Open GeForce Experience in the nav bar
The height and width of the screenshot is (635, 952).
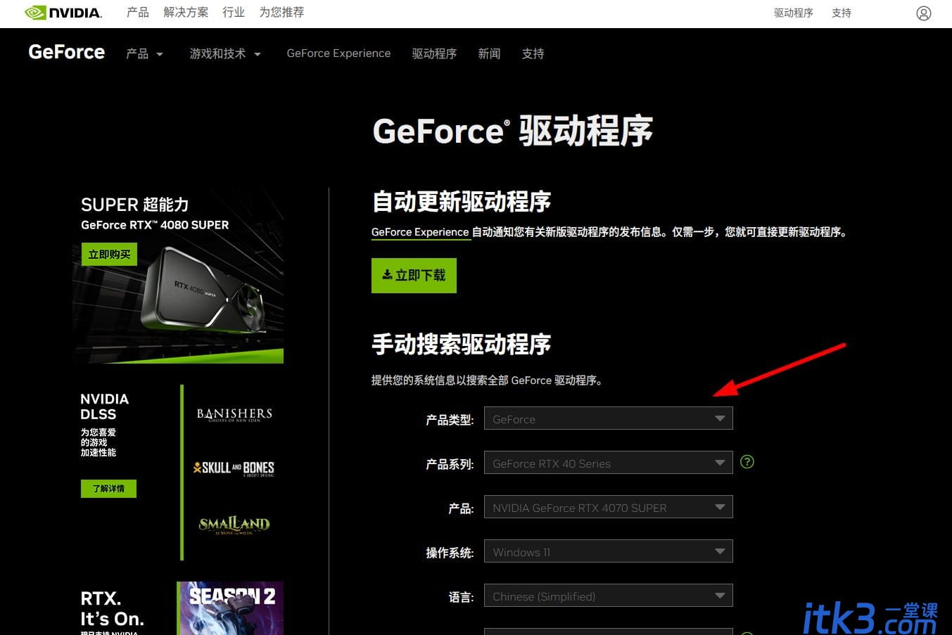tap(338, 53)
